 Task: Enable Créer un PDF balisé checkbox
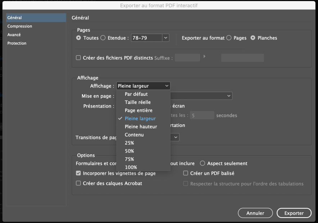[186, 173]
